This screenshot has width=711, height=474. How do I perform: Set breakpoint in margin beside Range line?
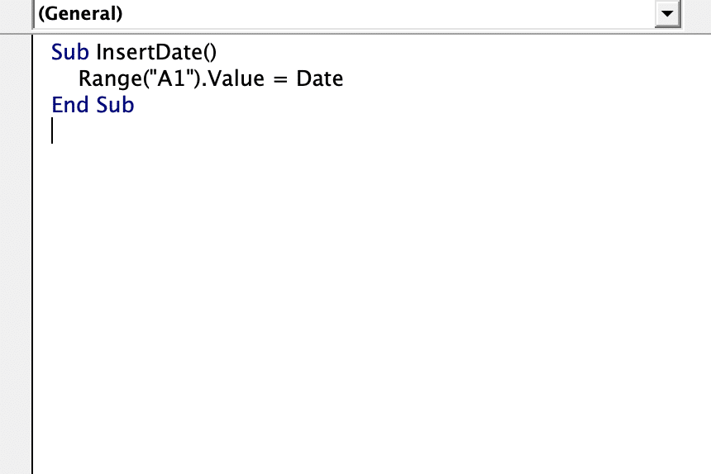point(16,78)
